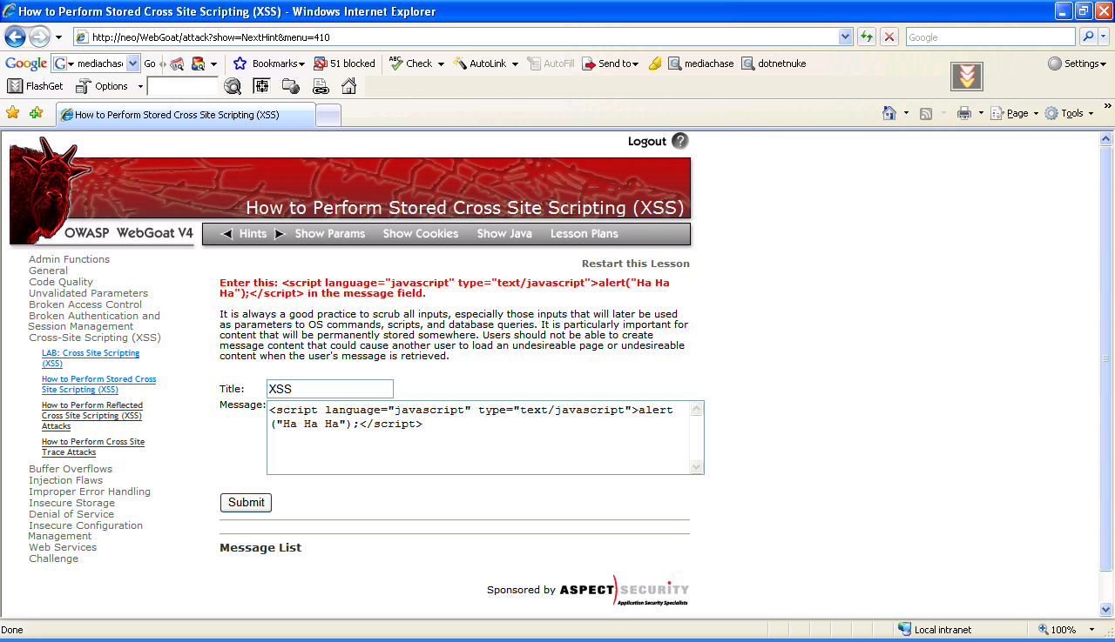The image size is (1115, 642).
Task: Click the previous hint left arrow
Action: pos(226,234)
